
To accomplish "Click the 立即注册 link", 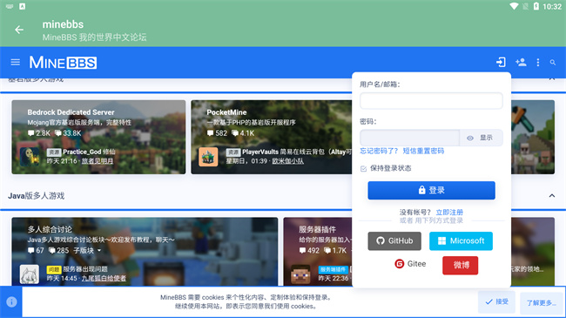I will (x=449, y=212).
